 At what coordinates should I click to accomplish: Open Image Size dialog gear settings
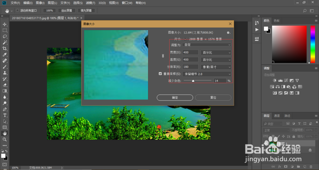click(x=228, y=33)
